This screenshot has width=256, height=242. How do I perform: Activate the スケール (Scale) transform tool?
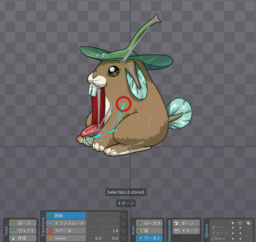[x=66, y=231]
